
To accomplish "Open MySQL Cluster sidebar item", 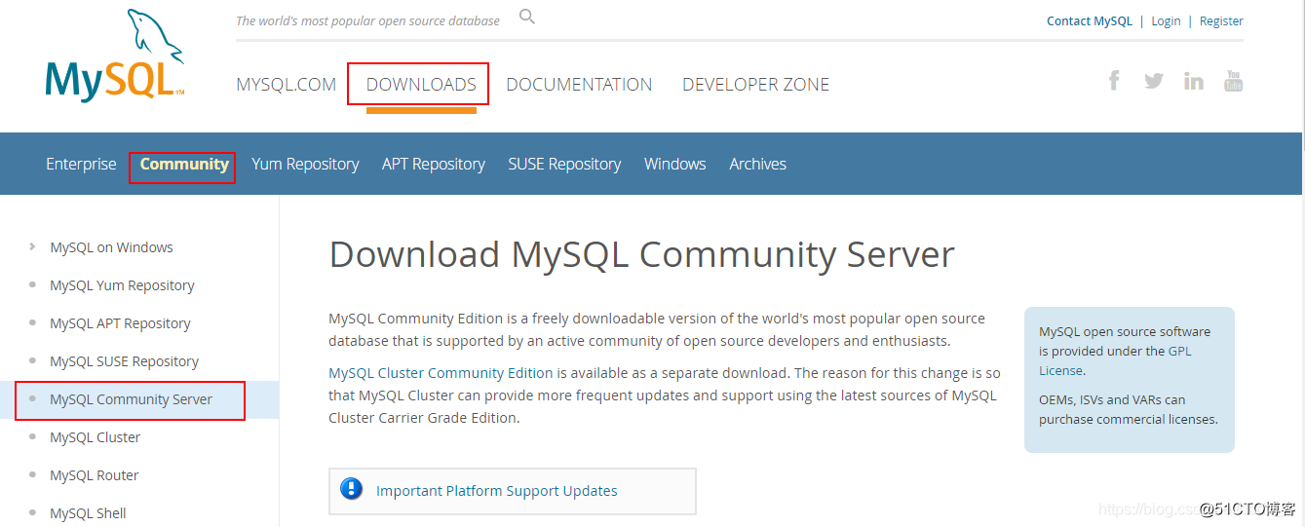I will click(95, 437).
